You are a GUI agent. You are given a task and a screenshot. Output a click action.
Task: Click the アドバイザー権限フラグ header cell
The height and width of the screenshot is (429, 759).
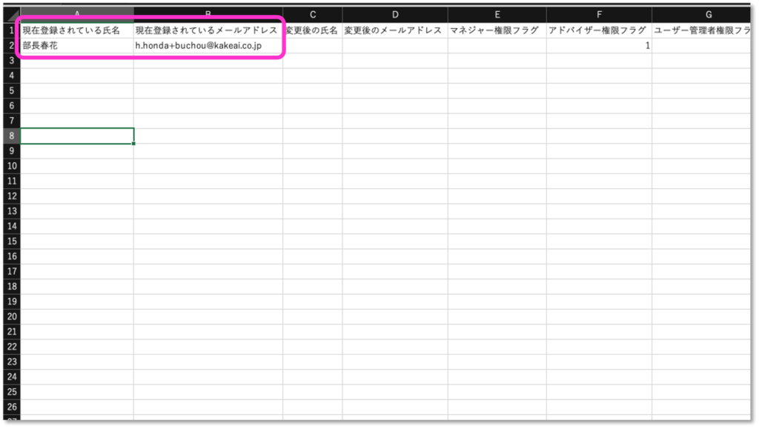[599, 30]
